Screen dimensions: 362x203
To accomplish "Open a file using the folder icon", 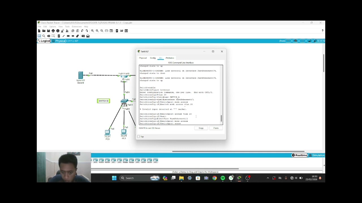I will click(x=44, y=31).
